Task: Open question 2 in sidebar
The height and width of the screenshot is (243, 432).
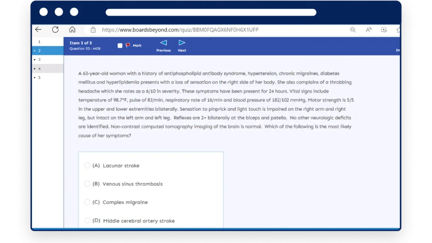Action: point(48,51)
